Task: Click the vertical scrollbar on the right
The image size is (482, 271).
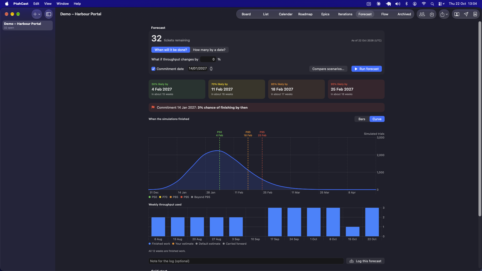Action: (x=480, y=119)
